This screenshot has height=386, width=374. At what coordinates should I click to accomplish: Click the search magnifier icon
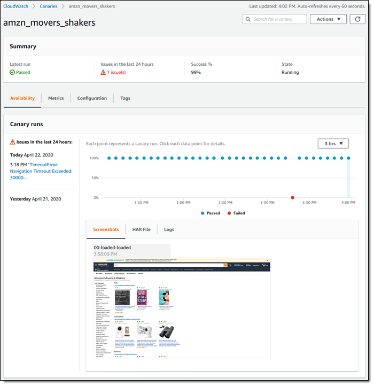click(x=248, y=19)
